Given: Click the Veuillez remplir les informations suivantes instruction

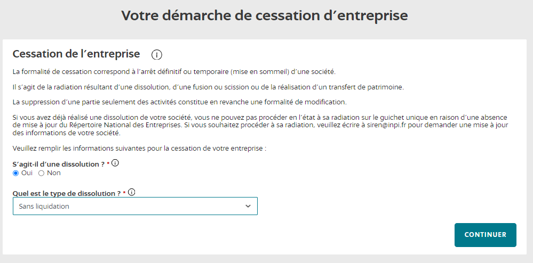Looking at the screenshot, I should (x=139, y=148).
